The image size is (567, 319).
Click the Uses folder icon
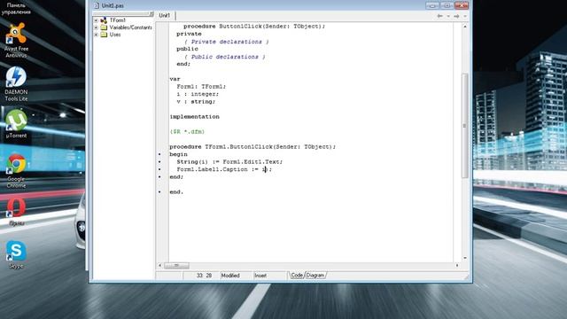[x=104, y=35]
